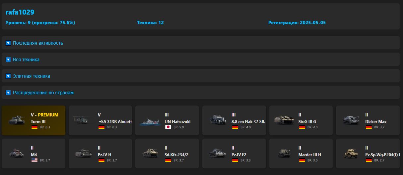This screenshot has width=403, height=175.
Task: Click the rafa1029 username heading
Action: 20,12
